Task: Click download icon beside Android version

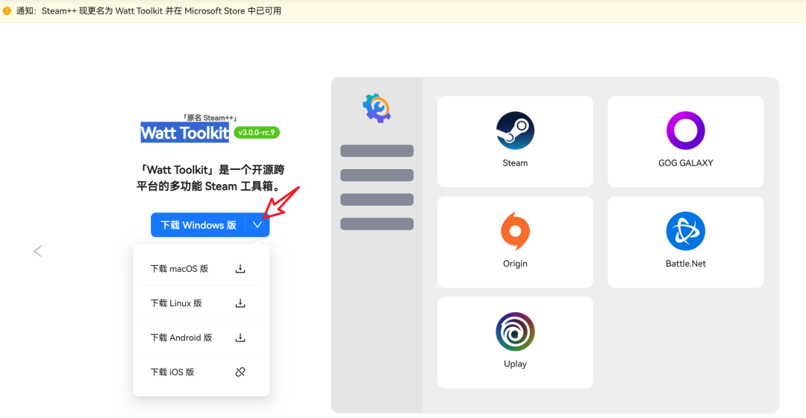Action: coord(240,338)
